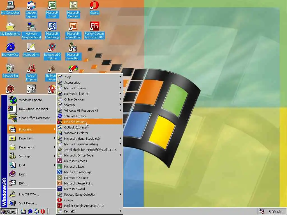Open Windows Explorer
The height and width of the screenshot is (215, 287).
pyautogui.click(x=90, y=133)
